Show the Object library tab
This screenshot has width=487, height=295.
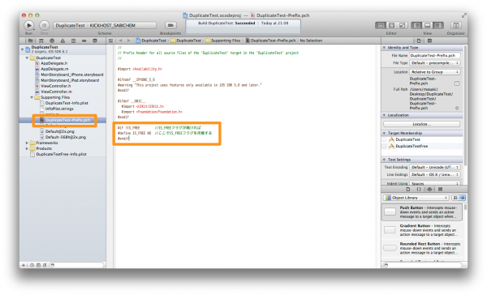(429, 189)
